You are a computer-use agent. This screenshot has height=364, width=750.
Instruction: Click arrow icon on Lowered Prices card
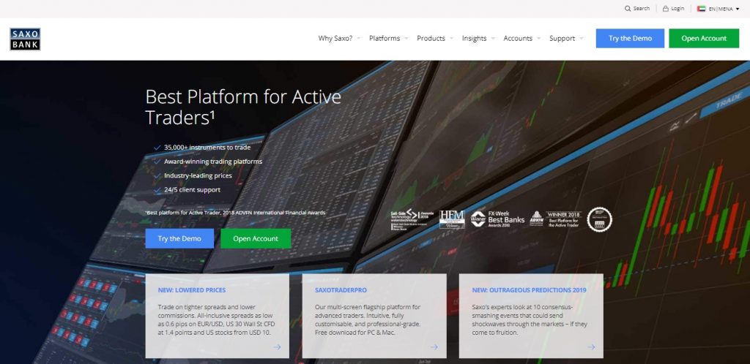pyautogui.click(x=277, y=347)
